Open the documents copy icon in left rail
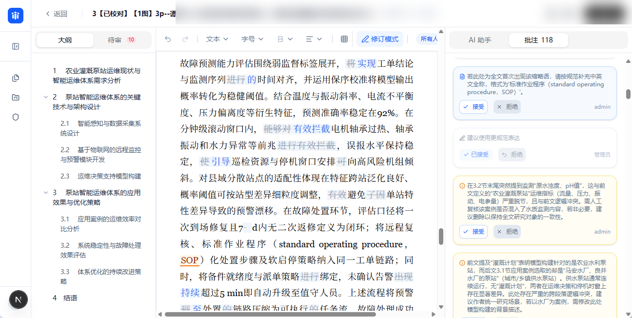The height and width of the screenshot is (318, 632). coord(16,78)
